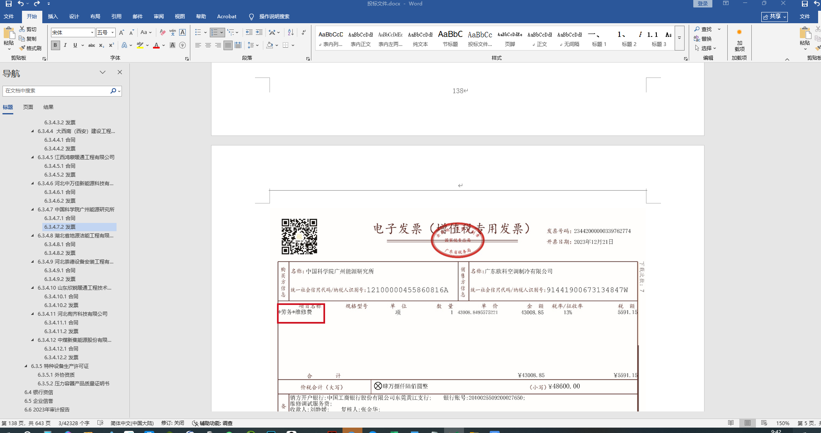Decrease the font size with shrink font
Viewport: 821px width, 433px height.
131,32
